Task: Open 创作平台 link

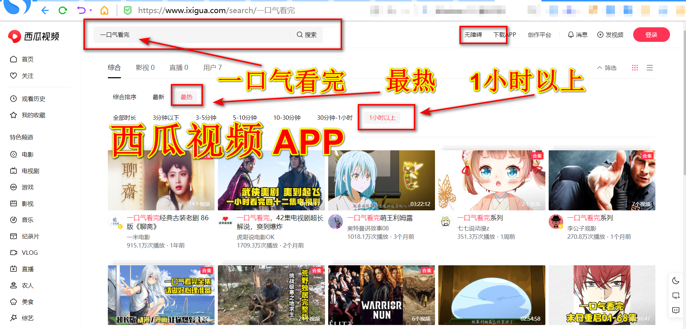Action: coord(540,35)
